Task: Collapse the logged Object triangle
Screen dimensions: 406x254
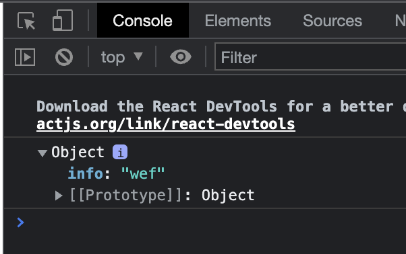Action: coord(42,153)
